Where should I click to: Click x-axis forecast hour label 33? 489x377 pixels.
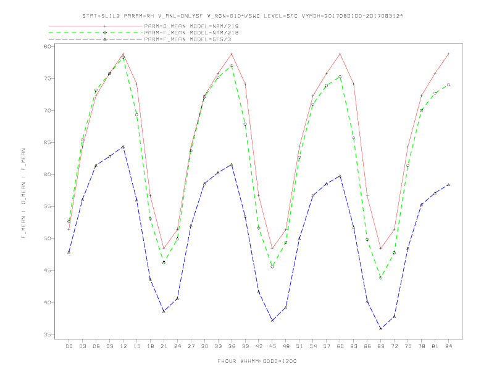click(218, 346)
